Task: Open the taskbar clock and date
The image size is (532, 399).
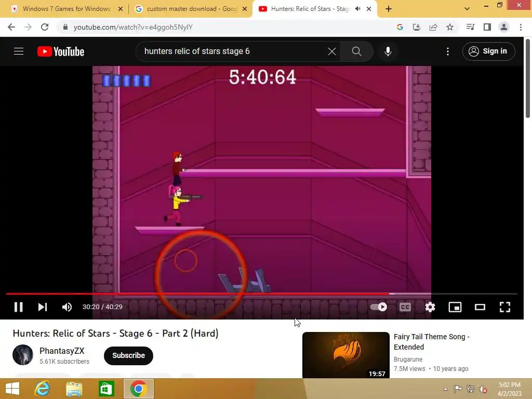Action: point(509,389)
